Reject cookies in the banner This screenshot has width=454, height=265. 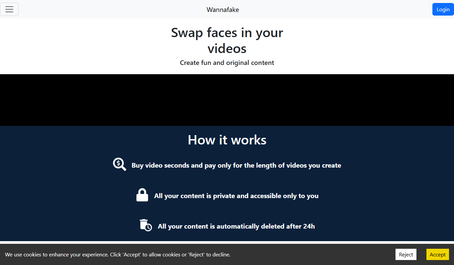click(x=406, y=254)
